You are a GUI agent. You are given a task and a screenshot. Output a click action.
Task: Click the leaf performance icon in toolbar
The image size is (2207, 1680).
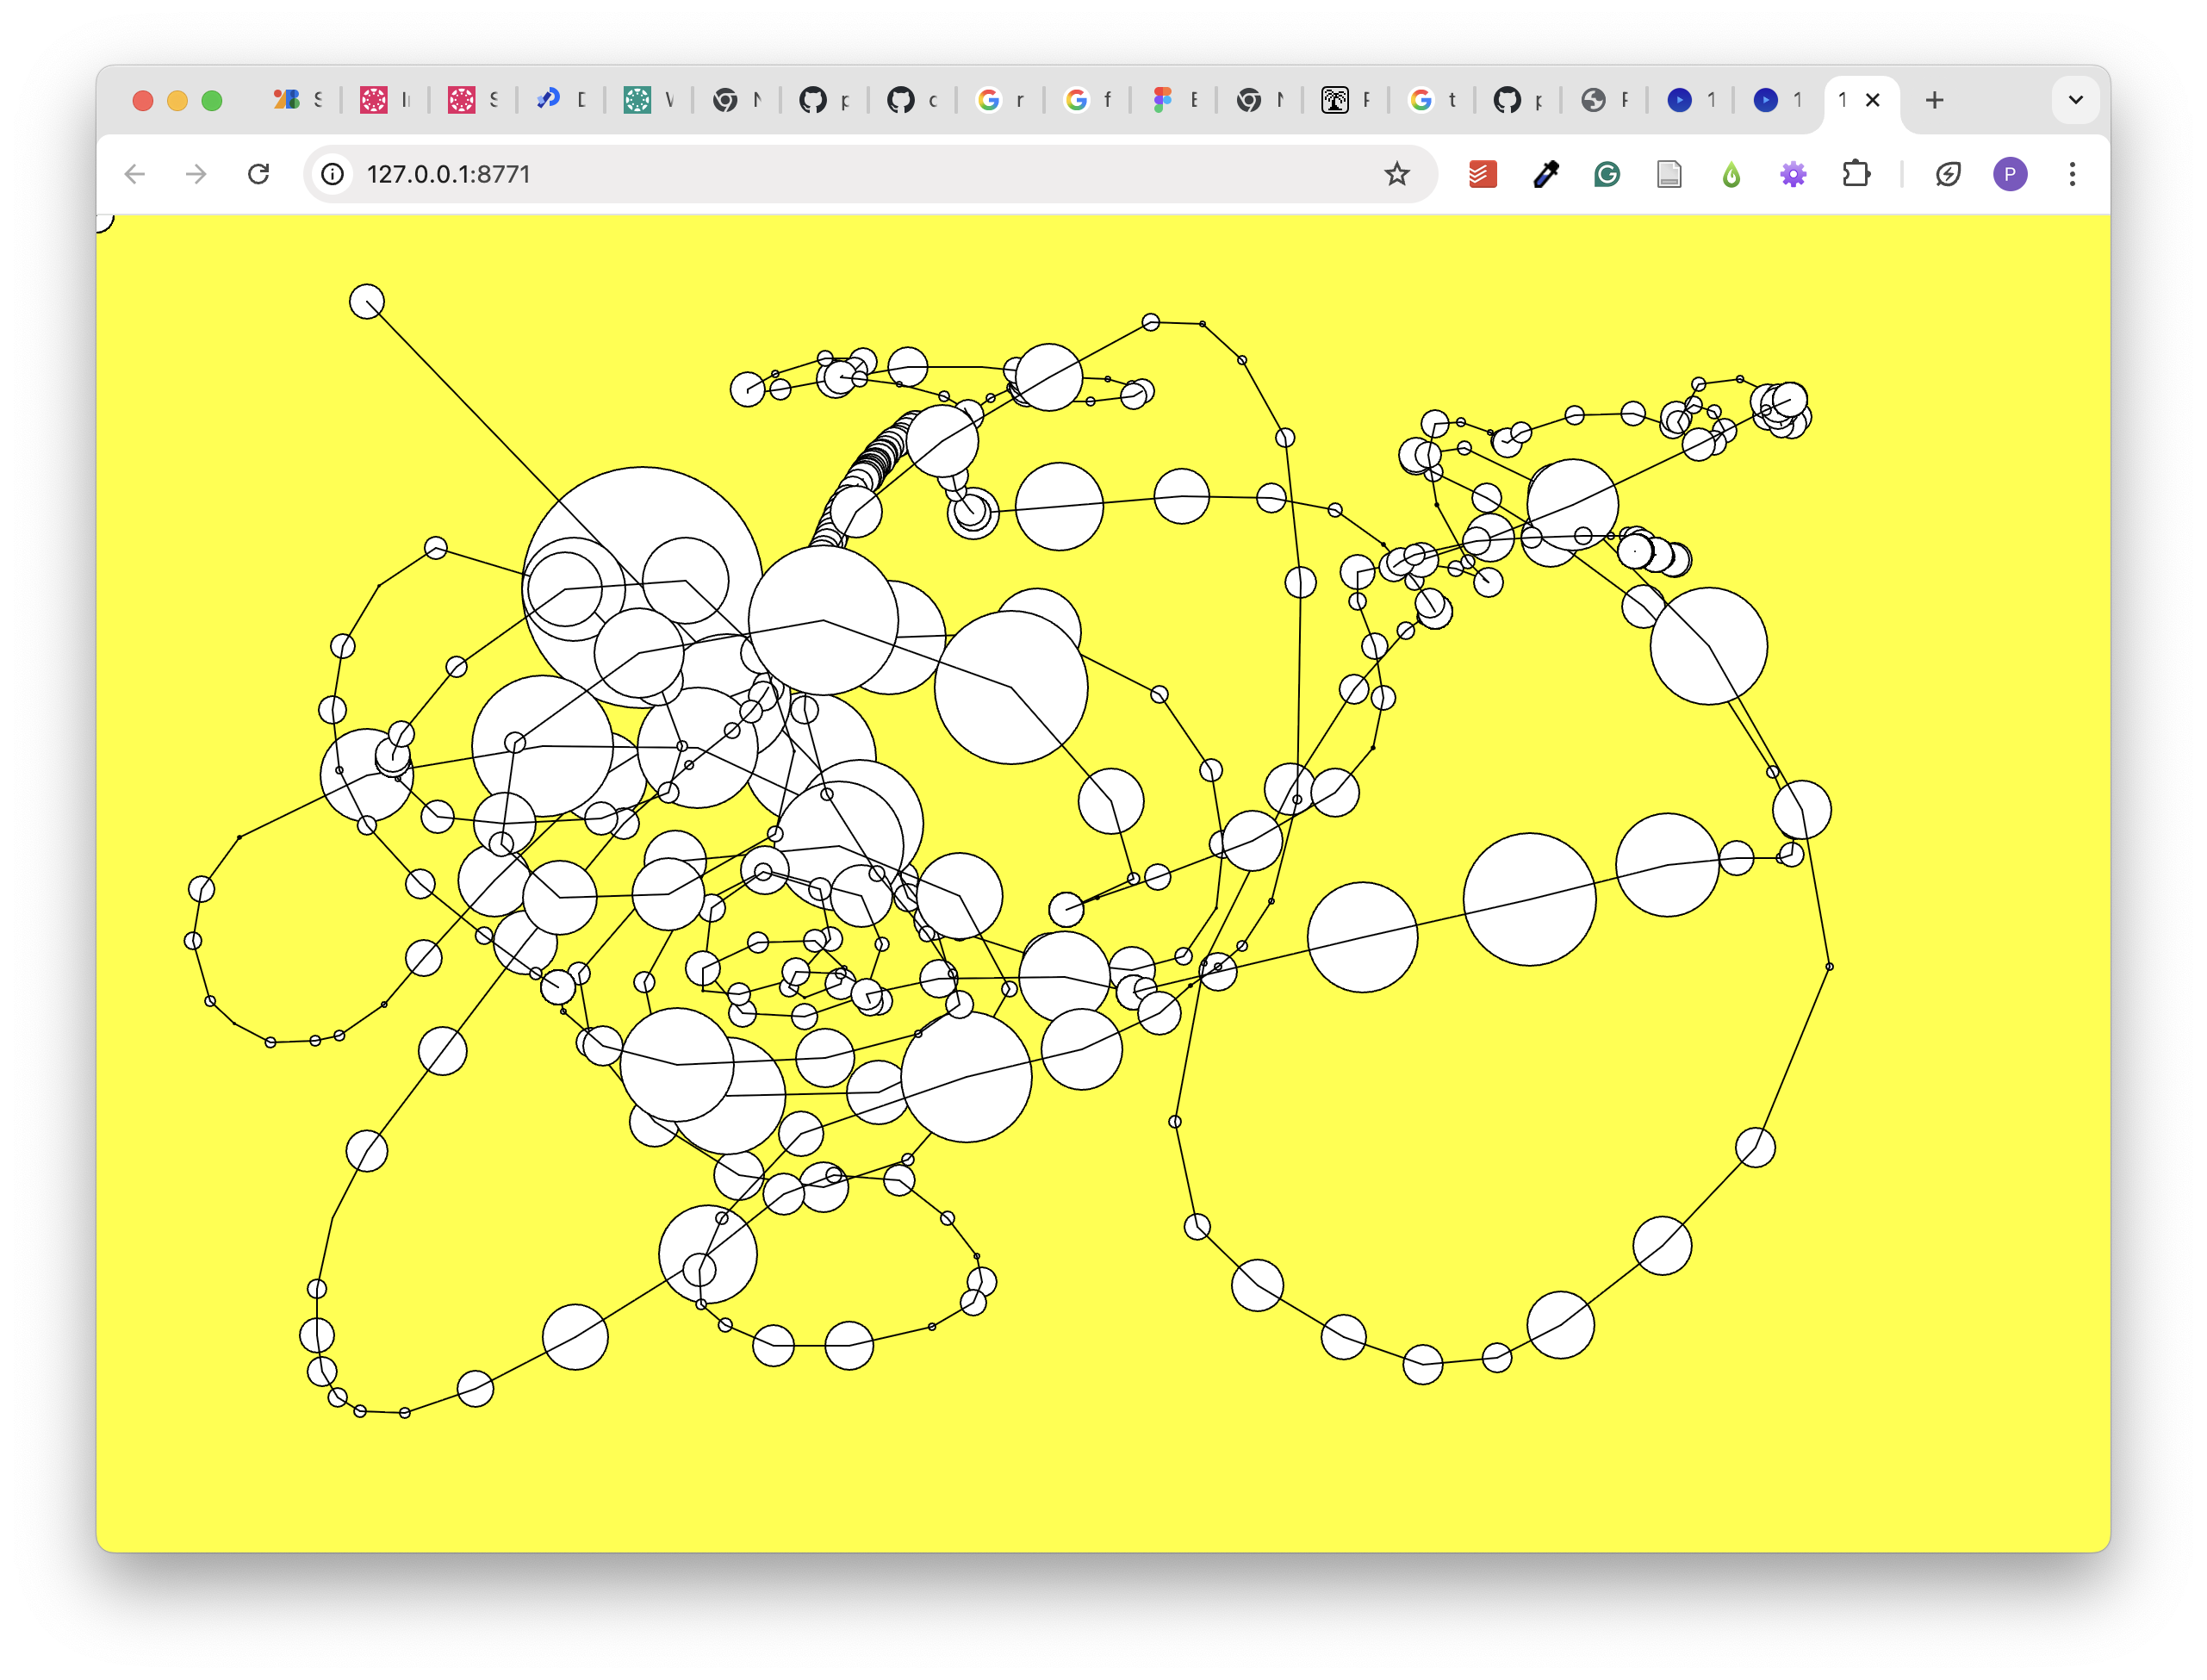[1948, 174]
